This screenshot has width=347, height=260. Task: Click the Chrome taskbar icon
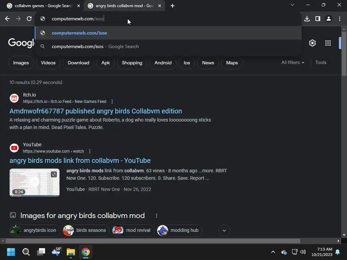point(86,252)
